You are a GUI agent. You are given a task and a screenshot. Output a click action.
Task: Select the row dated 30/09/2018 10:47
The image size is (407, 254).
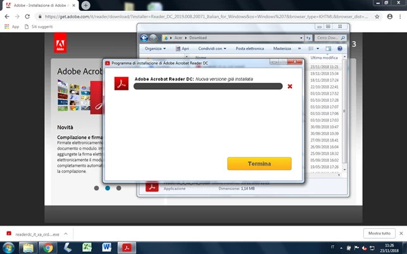(325, 127)
